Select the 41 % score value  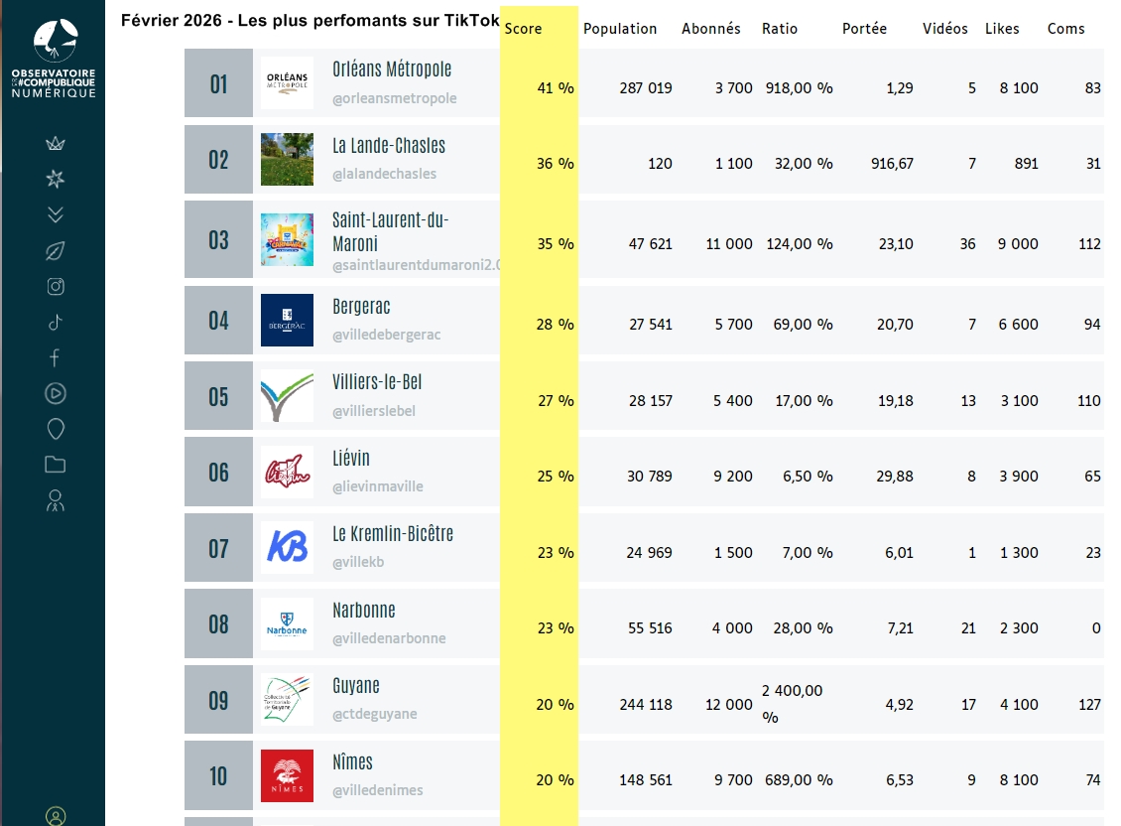point(556,88)
